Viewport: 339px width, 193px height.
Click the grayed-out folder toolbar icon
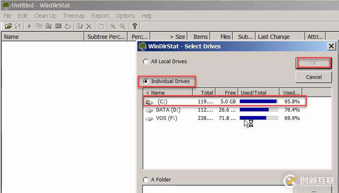pos(101,26)
